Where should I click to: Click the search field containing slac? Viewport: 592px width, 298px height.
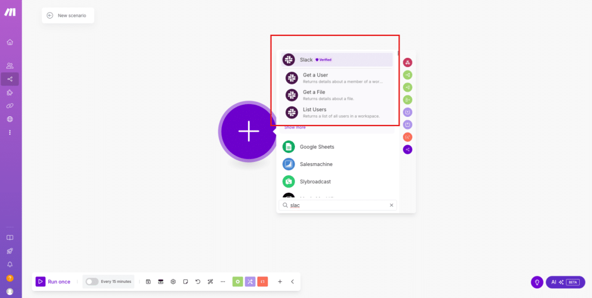[x=338, y=205]
